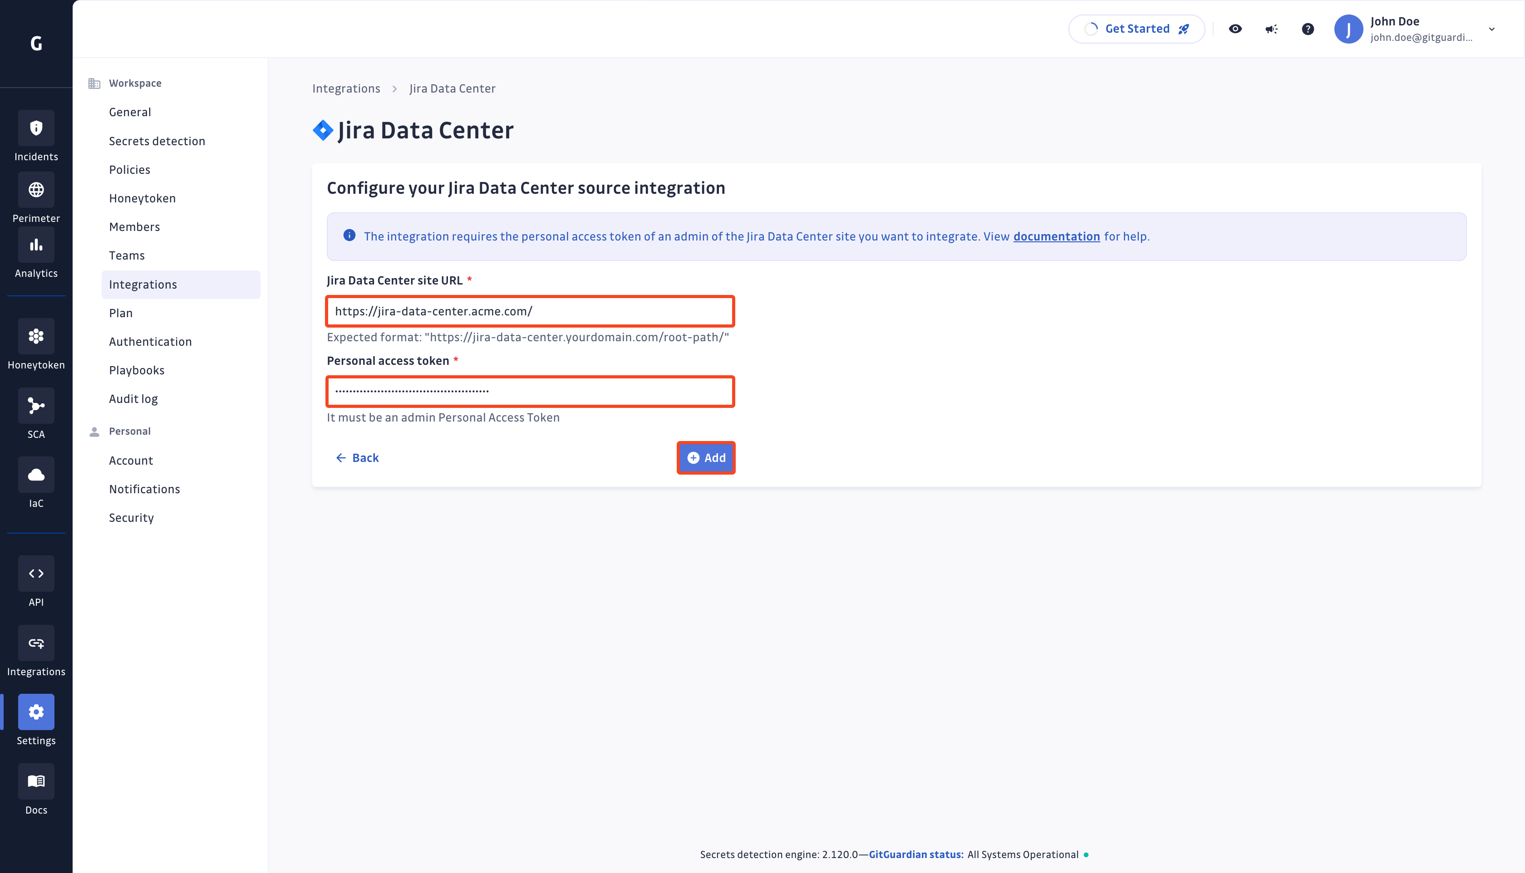The image size is (1525, 873).
Task: Click the Back button
Action: click(357, 458)
